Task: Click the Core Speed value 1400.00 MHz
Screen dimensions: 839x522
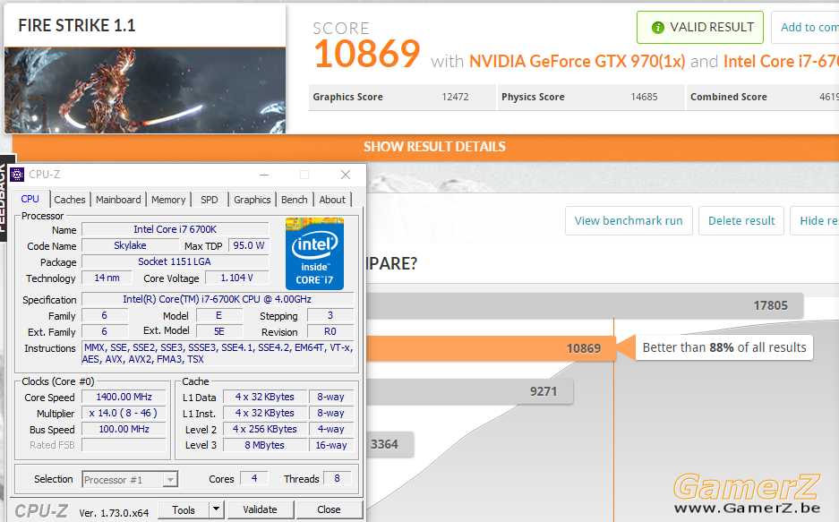Action: click(124, 397)
